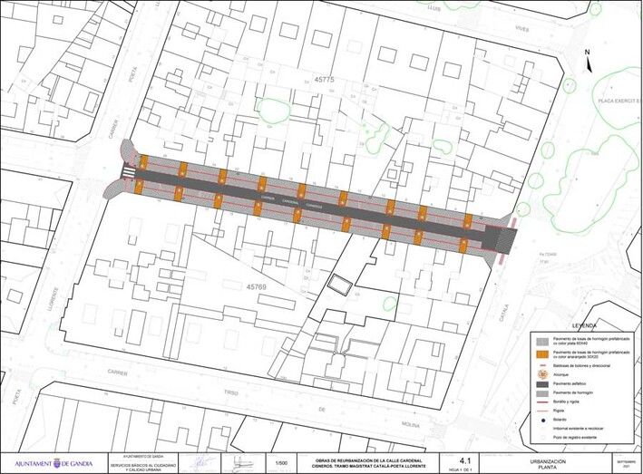The width and height of the screenshot is (643, 474).
Task: Click the 'Bolardo' legend label
Action: 560,420
